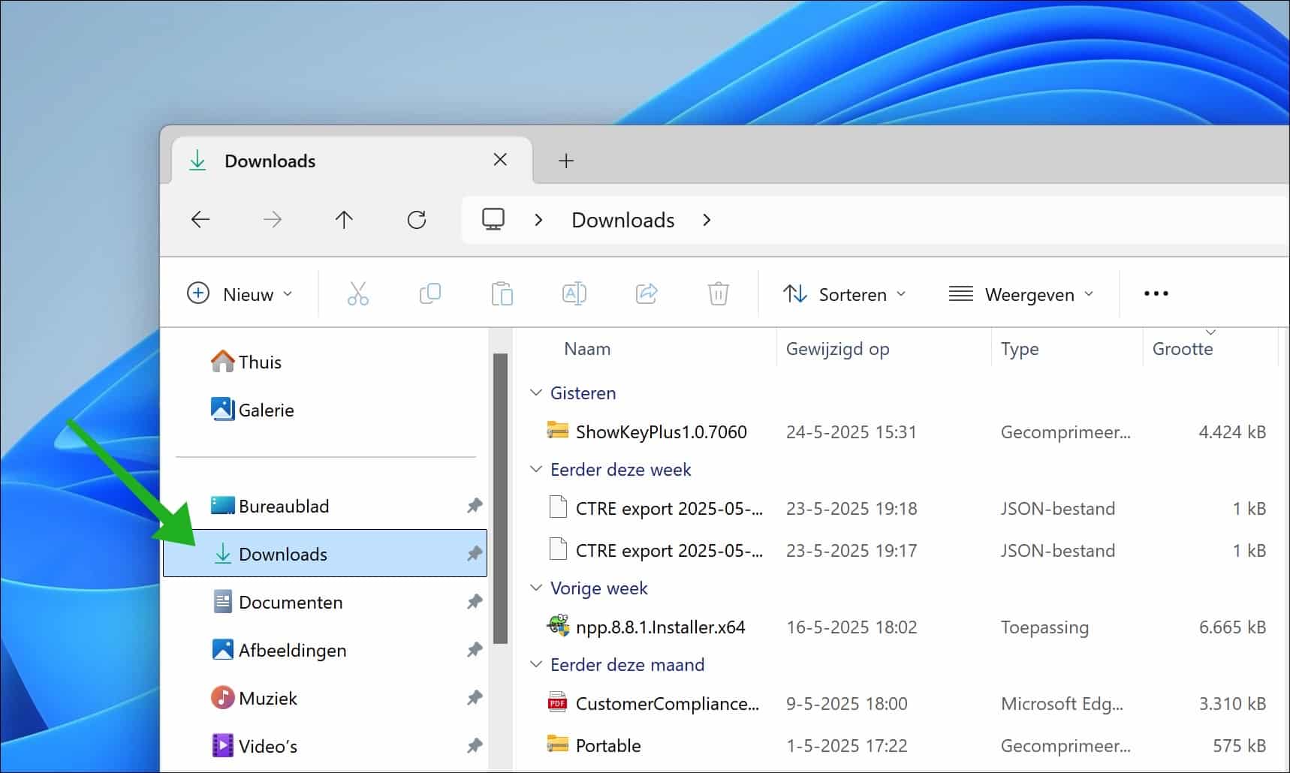Open the three-dots more options menu
The height and width of the screenshot is (773, 1290).
(x=1156, y=293)
